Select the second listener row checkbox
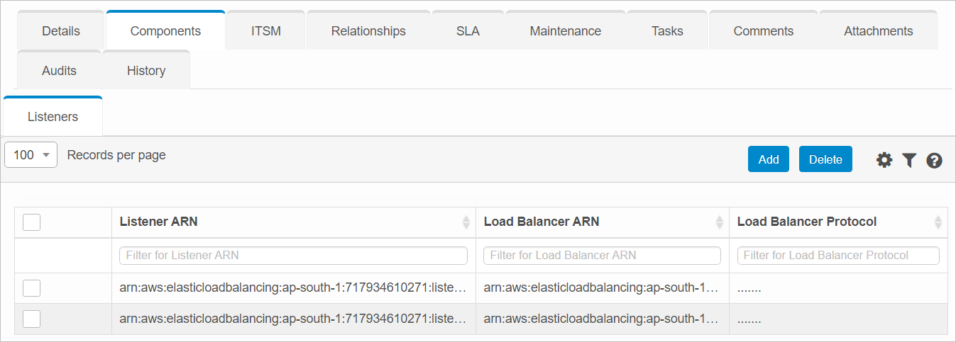Screen dimensions: 956x342 click(31, 319)
